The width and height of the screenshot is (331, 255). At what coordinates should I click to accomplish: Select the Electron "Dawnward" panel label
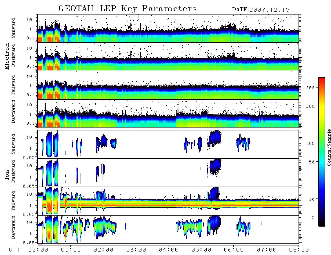point(13,111)
